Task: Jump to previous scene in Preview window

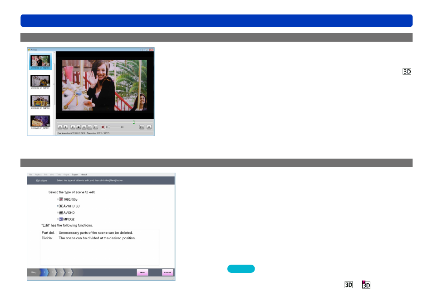Action: pyautogui.click(x=60, y=127)
